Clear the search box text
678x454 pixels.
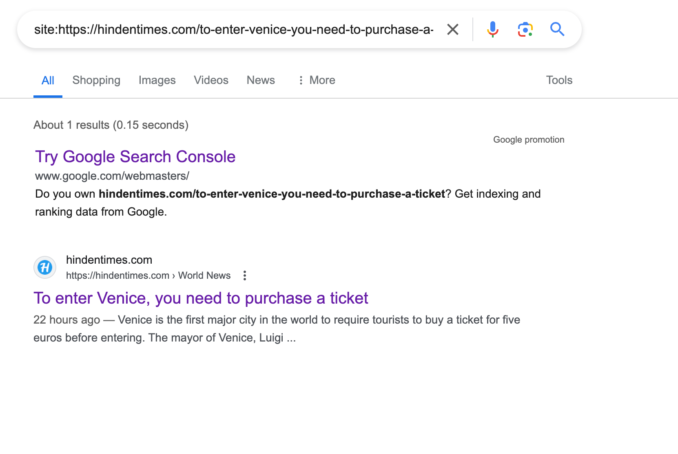click(x=453, y=29)
